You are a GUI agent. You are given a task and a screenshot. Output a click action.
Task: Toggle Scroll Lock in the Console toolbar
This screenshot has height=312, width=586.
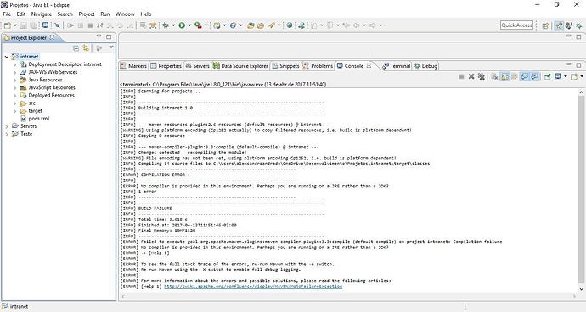504,76
